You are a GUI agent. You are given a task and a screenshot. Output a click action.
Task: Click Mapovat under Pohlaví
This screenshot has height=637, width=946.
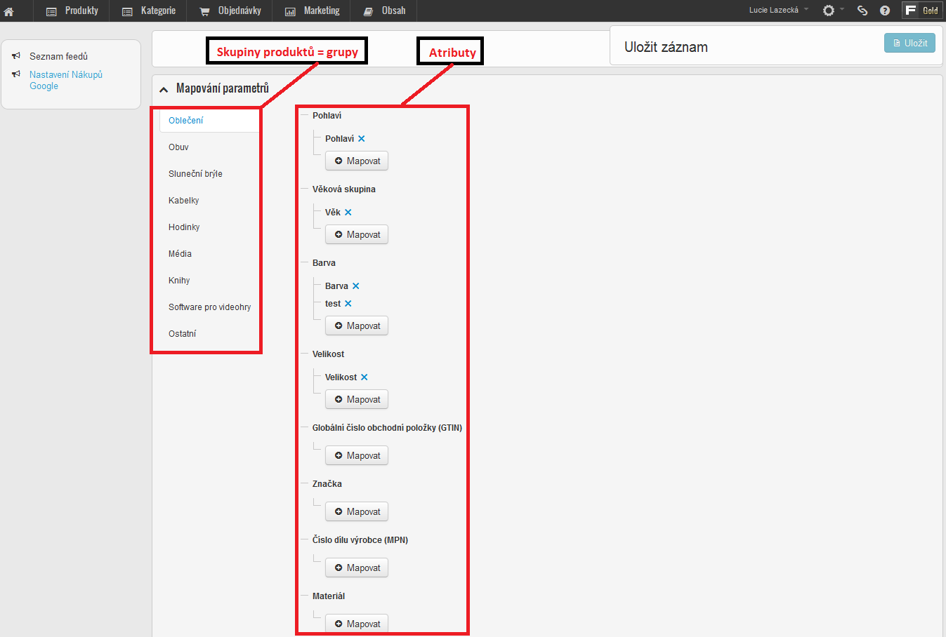[357, 161]
